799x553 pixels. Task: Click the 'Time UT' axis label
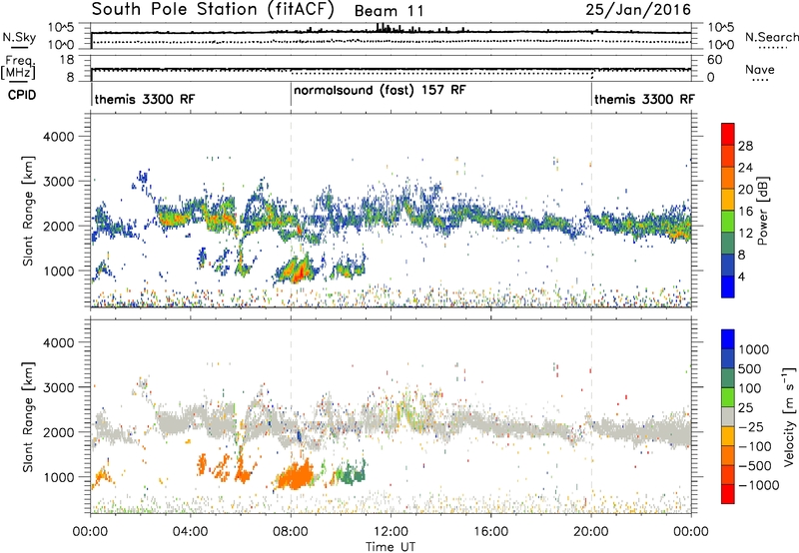coord(391,546)
